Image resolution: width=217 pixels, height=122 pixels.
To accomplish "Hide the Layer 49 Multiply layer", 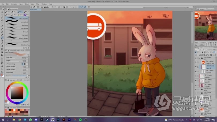I will coord(196,85).
